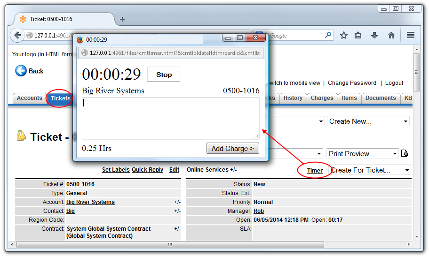The width and height of the screenshot is (429, 257).
Task: Open the Print Preview dropdown
Action: point(363,154)
